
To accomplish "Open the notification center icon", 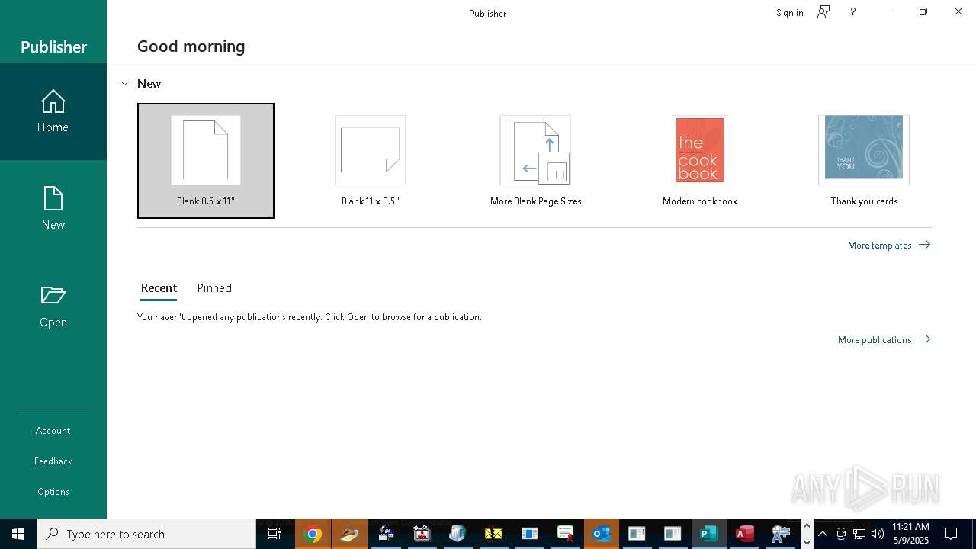I will pyautogui.click(x=951, y=534).
